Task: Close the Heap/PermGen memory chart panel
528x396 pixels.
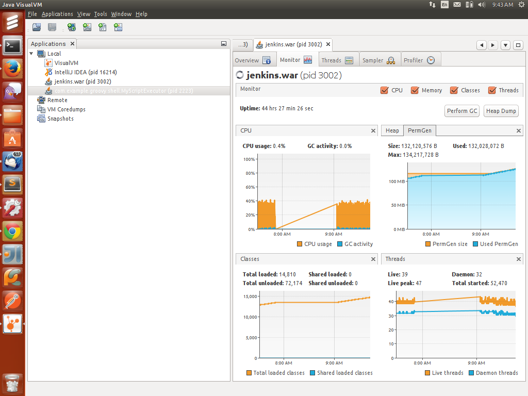Action: click(519, 130)
